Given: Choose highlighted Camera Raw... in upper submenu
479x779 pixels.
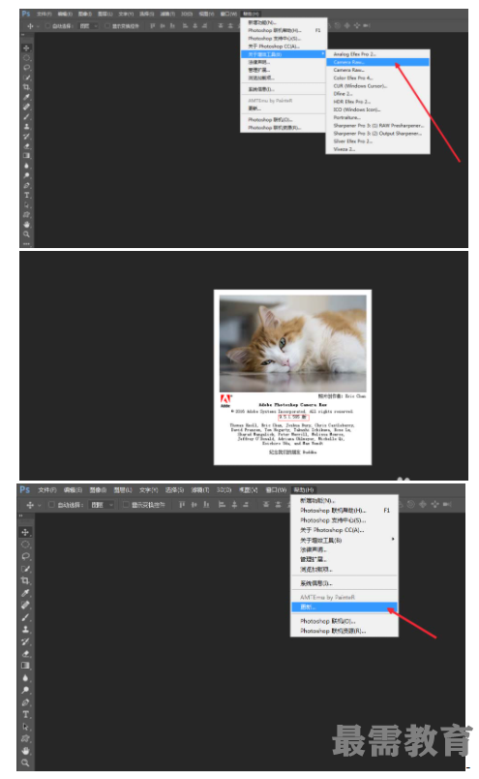Looking at the screenshot, I should pyautogui.click(x=377, y=62).
